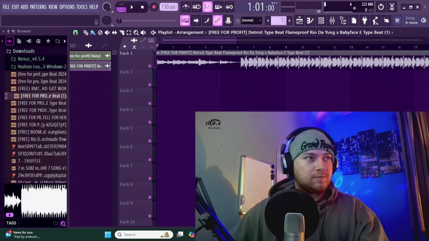
Task: Select the Delete tool in playlist toolbar
Action: tap(100, 32)
